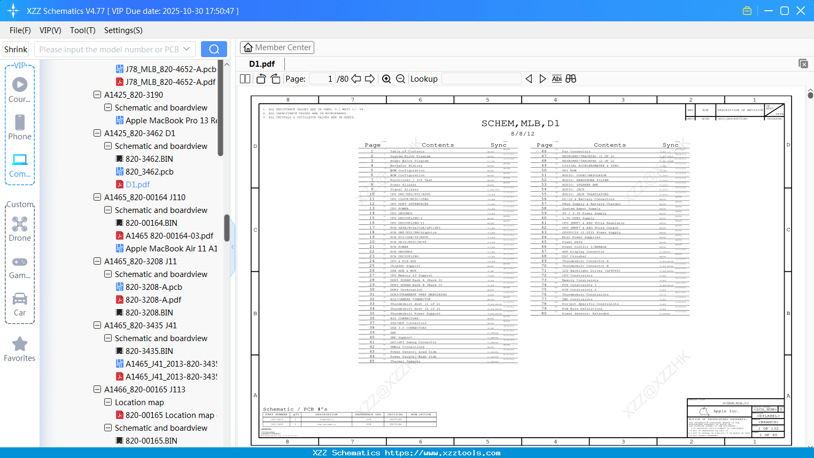Collapse the A1425_820-3462 D1 node
Screen dimensions: 814x458
click(x=97, y=133)
